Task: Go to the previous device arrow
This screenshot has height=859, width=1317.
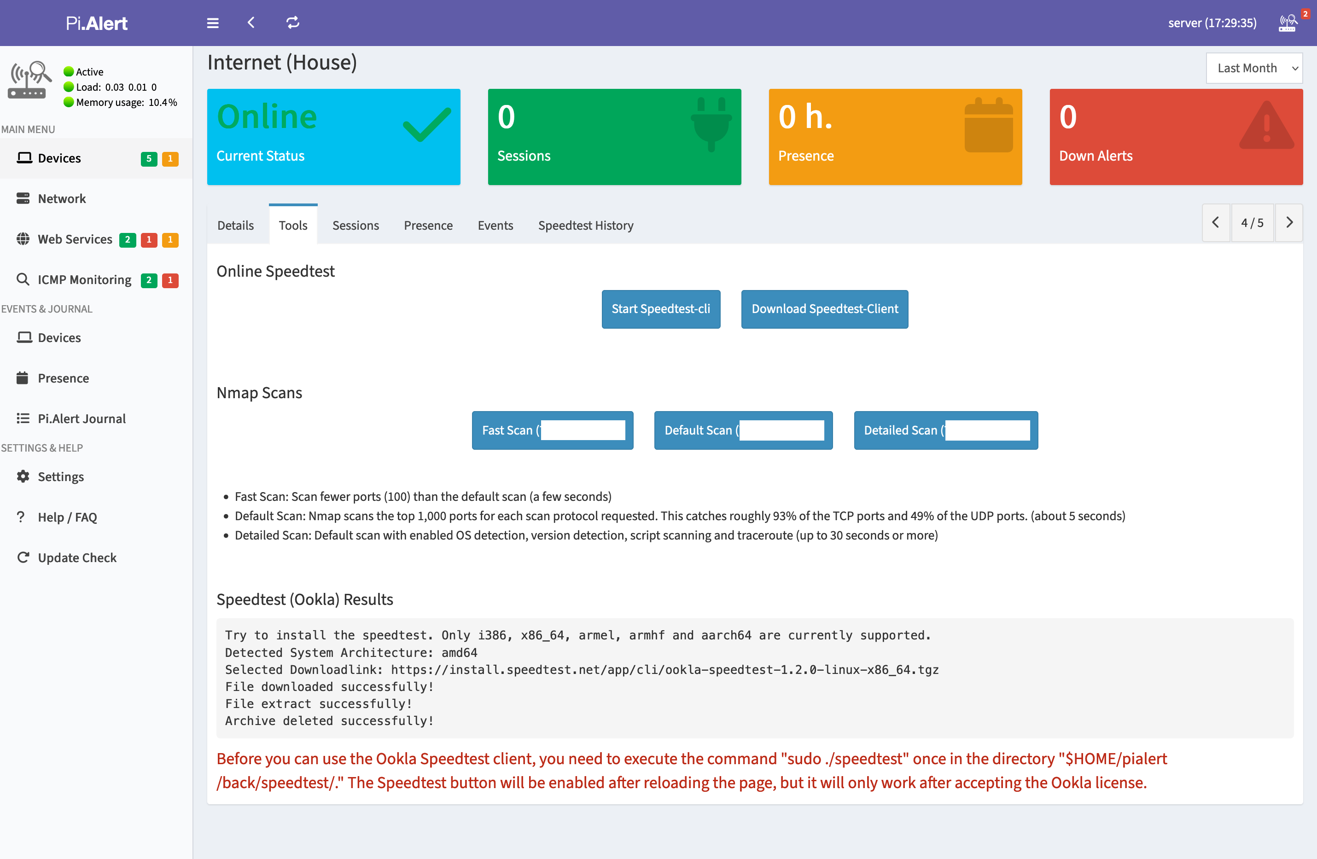Action: (1216, 222)
